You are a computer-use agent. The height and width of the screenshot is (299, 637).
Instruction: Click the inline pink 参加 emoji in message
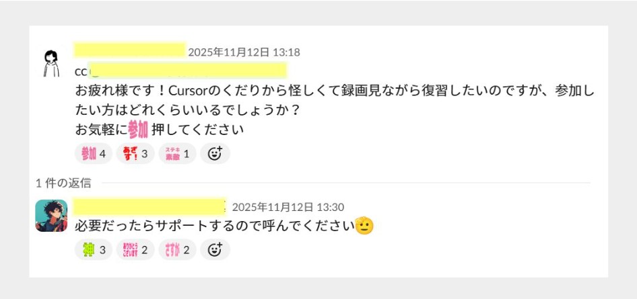138,130
